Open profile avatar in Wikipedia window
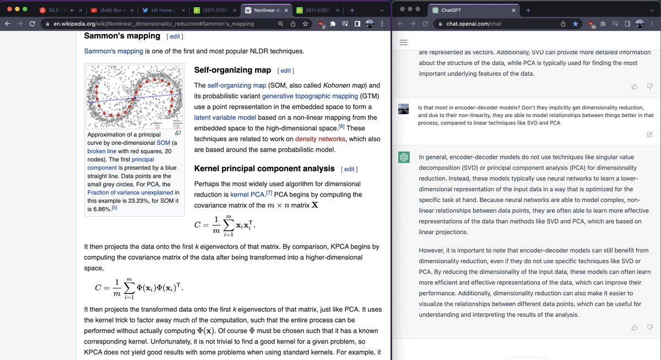Image resolution: width=661 pixels, height=360 pixels. pyautogui.click(x=370, y=24)
